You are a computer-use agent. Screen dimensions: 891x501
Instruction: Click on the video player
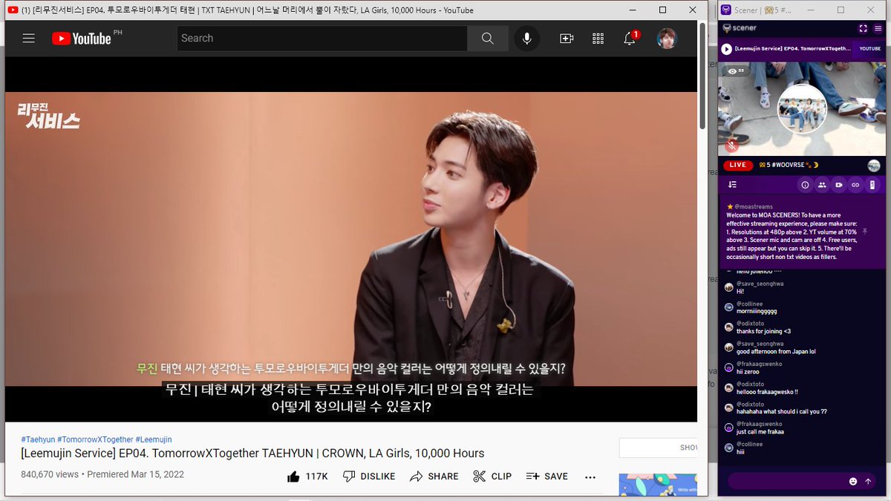tap(351, 239)
